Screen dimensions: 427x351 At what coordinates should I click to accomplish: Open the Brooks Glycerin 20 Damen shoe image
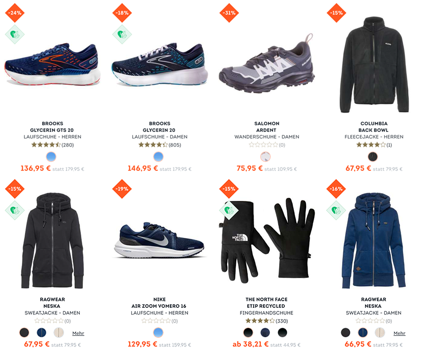click(x=160, y=64)
